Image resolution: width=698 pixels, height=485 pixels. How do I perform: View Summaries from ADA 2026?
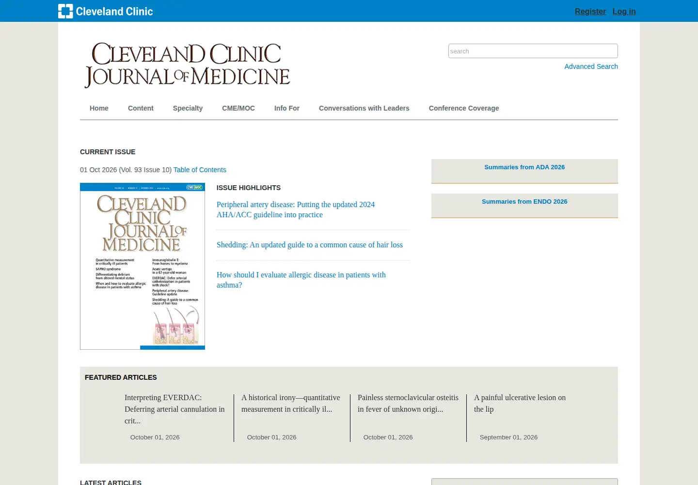[x=524, y=167]
